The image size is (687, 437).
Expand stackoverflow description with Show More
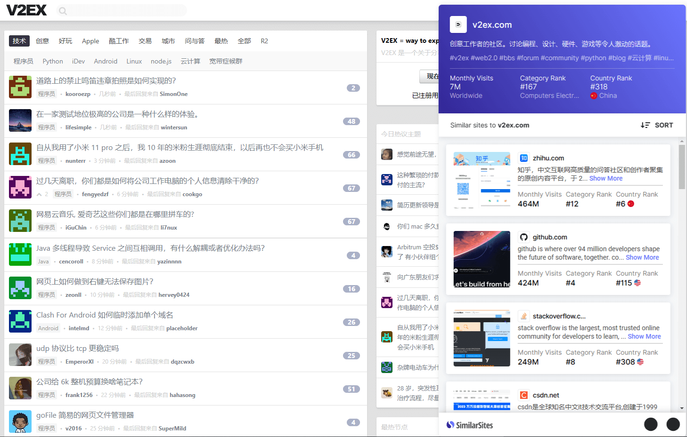tap(644, 336)
